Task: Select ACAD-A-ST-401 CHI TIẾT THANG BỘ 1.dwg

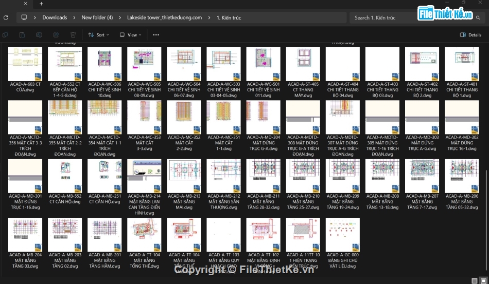Action: (x=462, y=72)
